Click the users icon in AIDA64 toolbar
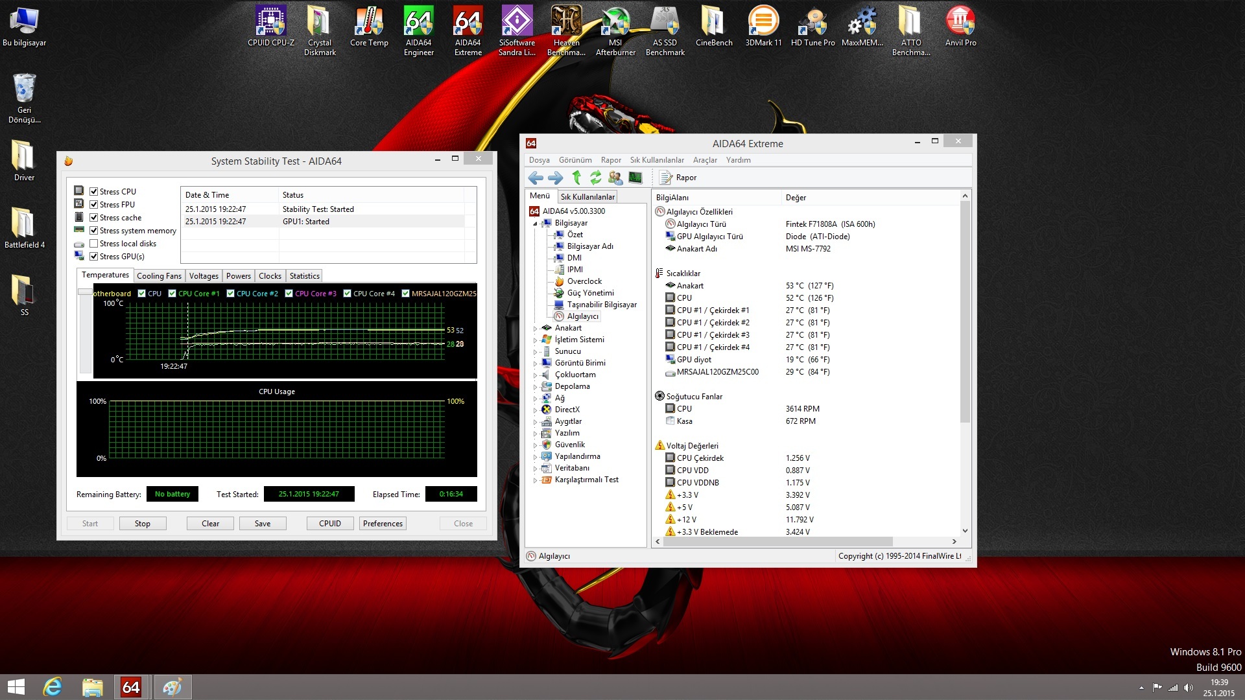 click(x=615, y=178)
